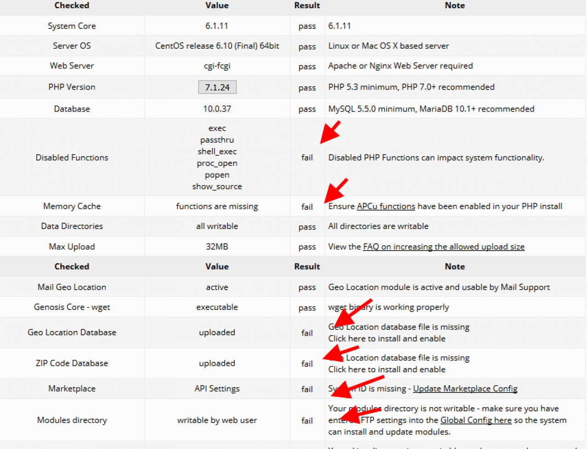Select the Genosis Core - wget label
Viewport: 588px width, 449px height.
72,307
